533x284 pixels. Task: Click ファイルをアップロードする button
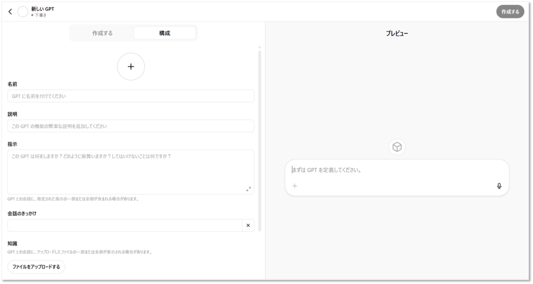pos(36,267)
